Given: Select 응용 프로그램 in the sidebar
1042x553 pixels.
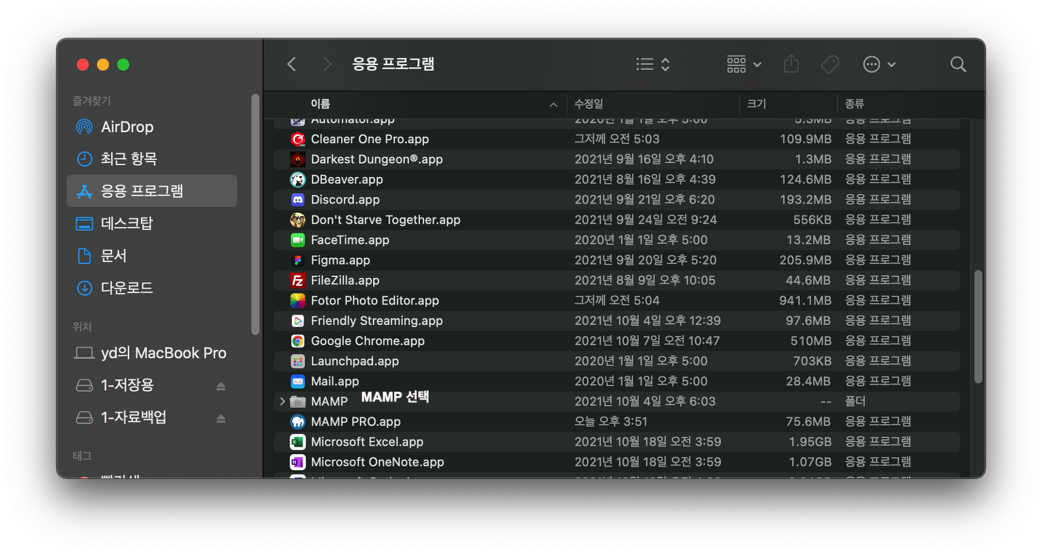Looking at the screenshot, I should tap(152, 191).
